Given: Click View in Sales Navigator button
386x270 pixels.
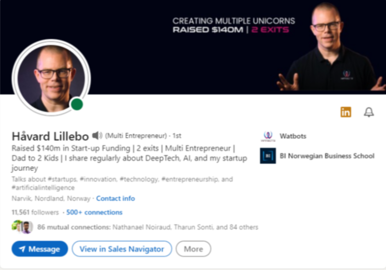Looking at the screenshot, I should 122,249.
